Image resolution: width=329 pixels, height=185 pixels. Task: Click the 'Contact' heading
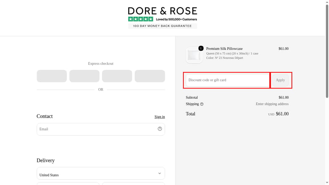[45, 116]
